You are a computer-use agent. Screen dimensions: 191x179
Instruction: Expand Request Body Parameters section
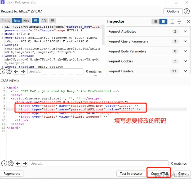click(x=185, y=51)
